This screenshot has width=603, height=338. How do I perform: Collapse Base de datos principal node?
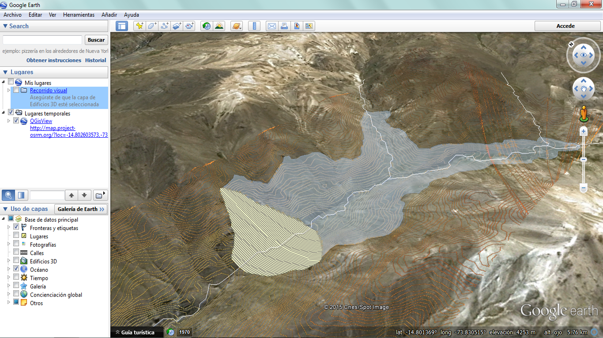click(4, 219)
